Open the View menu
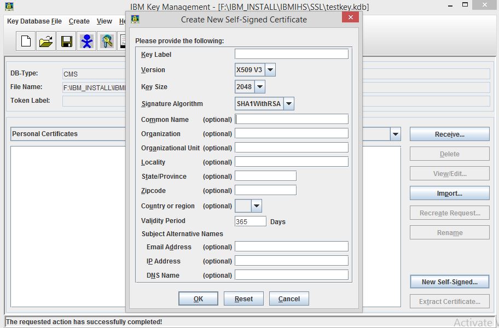The width and height of the screenshot is (499, 328). [x=103, y=21]
